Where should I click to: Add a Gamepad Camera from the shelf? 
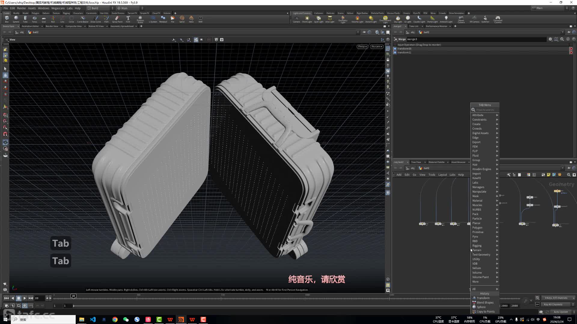[498, 19]
